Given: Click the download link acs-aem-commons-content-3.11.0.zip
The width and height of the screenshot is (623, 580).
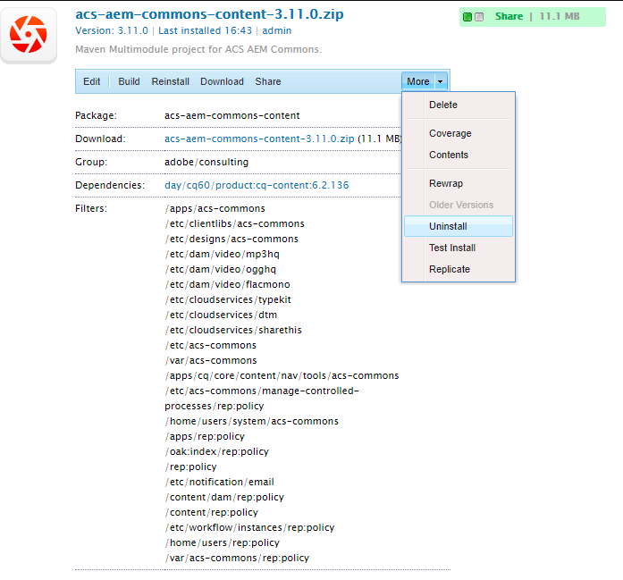Looking at the screenshot, I should (x=259, y=139).
